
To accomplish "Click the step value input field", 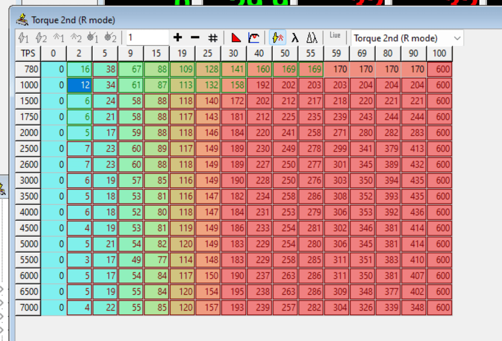I will click(x=147, y=38).
